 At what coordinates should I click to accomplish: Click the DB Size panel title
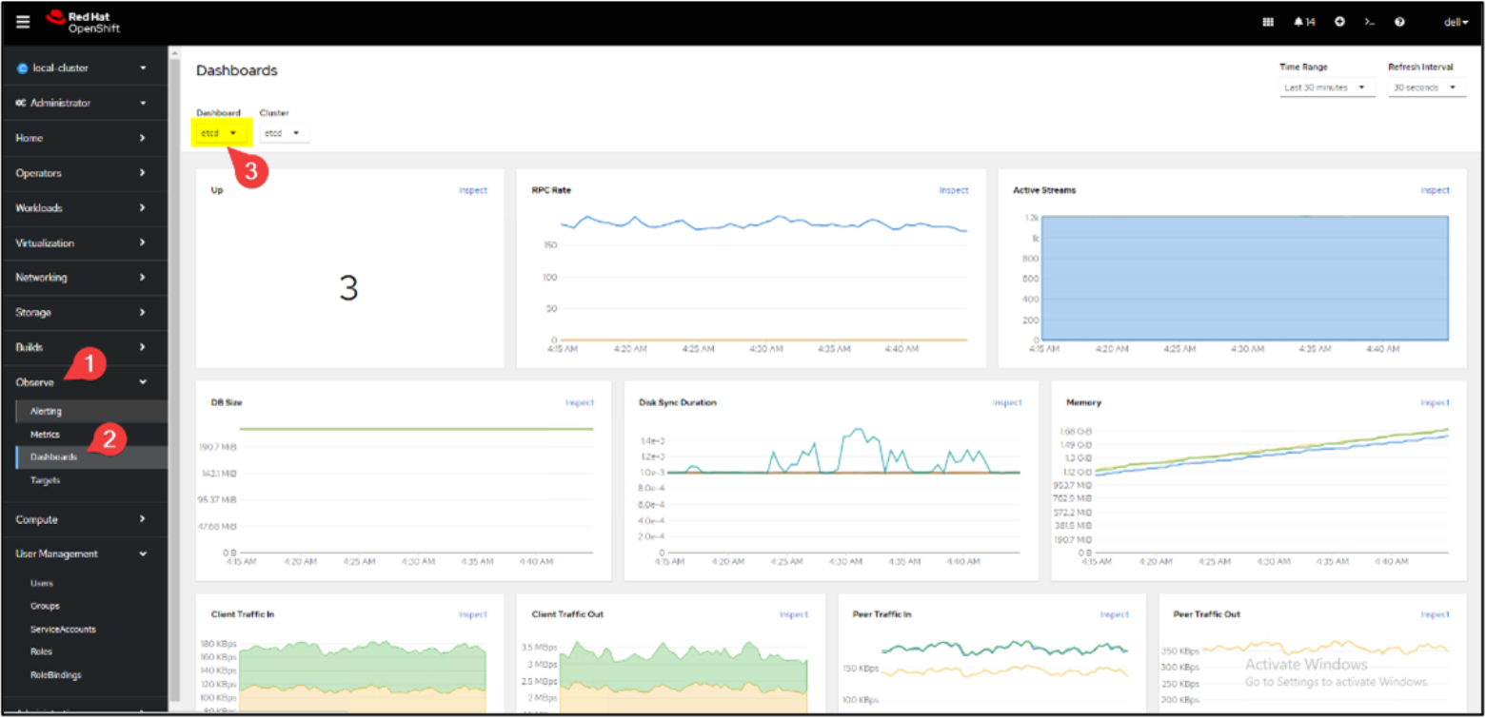click(227, 402)
